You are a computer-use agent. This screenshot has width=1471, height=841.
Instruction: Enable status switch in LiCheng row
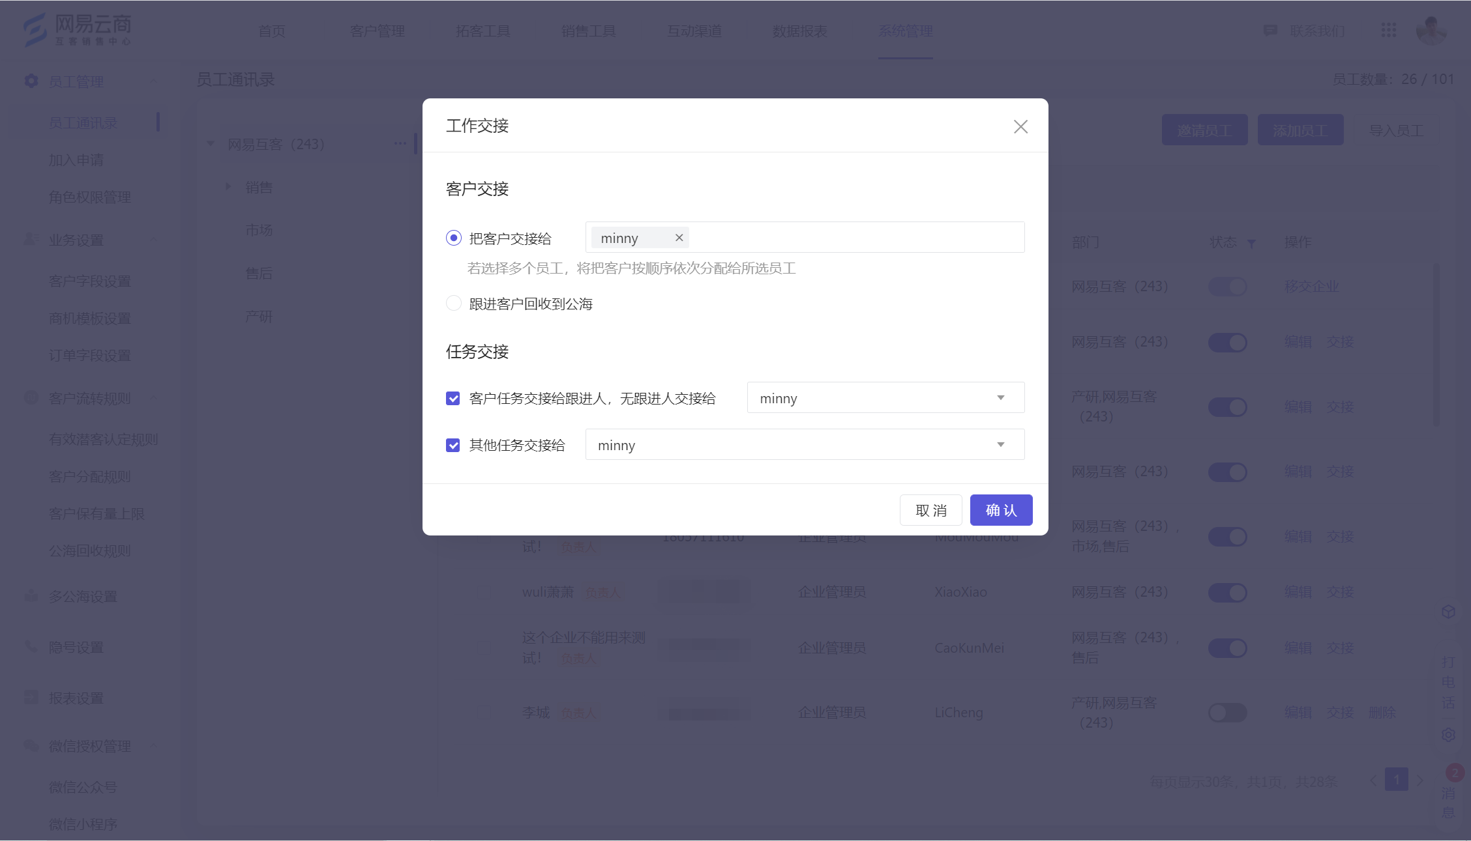coord(1227,712)
